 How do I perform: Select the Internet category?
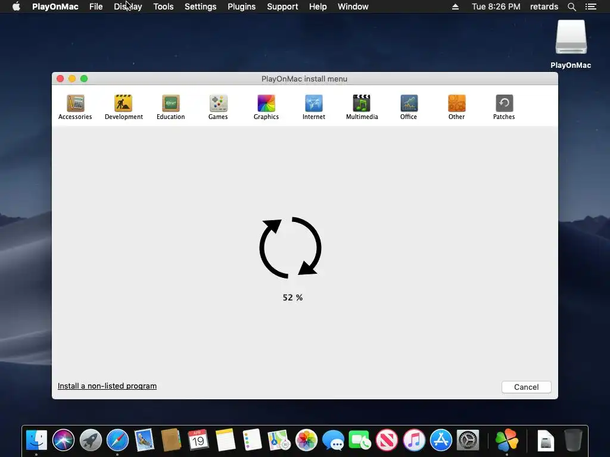click(313, 107)
